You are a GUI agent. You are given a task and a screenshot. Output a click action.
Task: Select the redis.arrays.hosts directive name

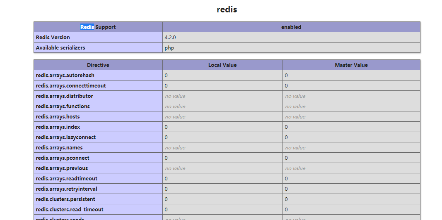point(58,116)
